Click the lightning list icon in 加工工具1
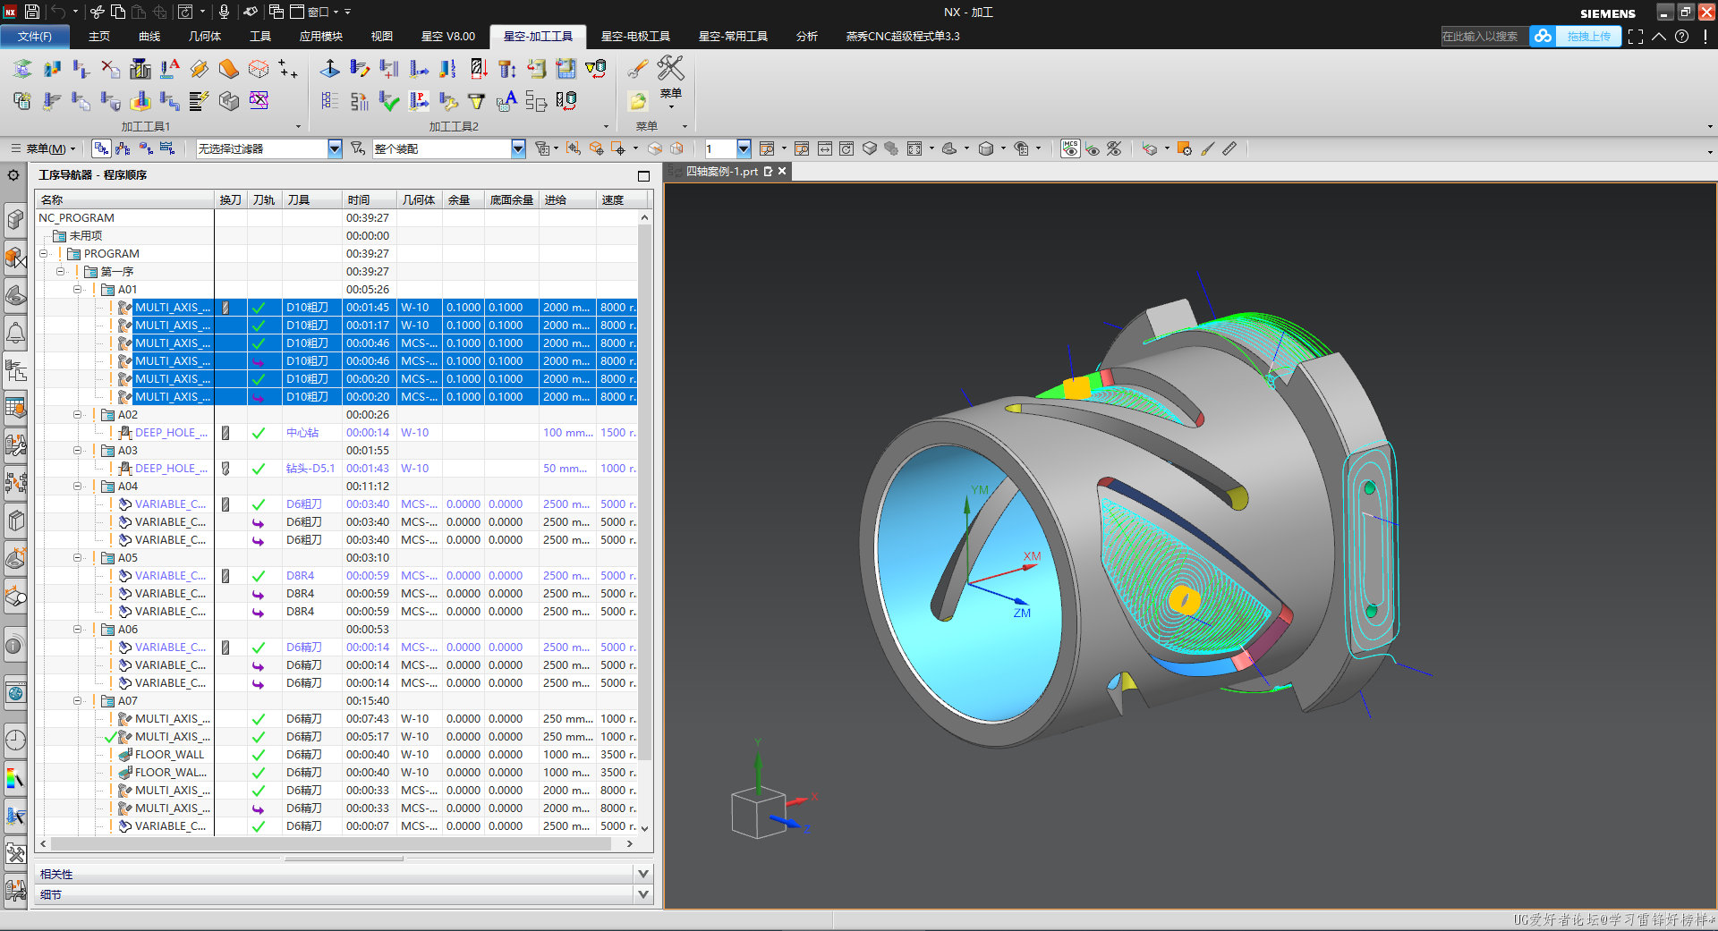The image size is (1718, 931). [200, 100]
